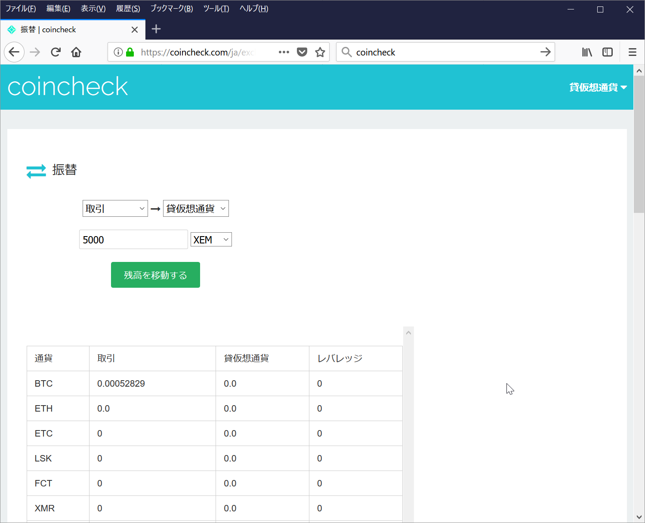Viewport: 645px width, 523px height.
Task: Click the amount field showing 5000
Action: click(x=133, y=240)
